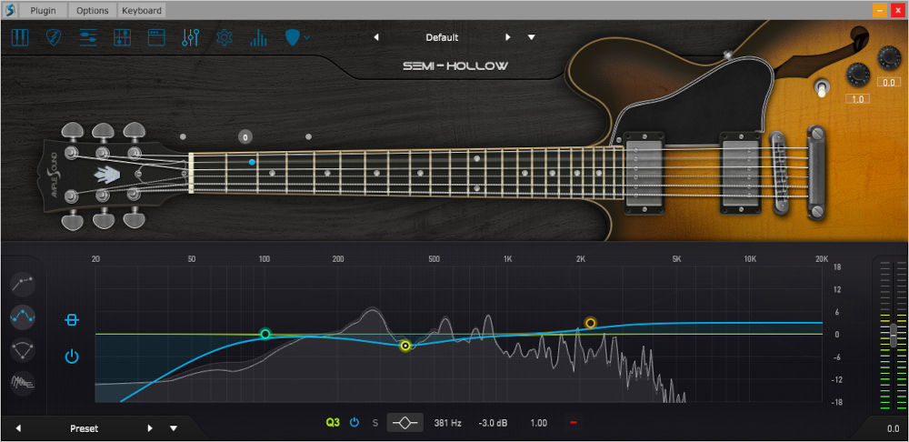Open the FX vertical faders icon
The image size is (909, 442).
[x=191, y=37]
